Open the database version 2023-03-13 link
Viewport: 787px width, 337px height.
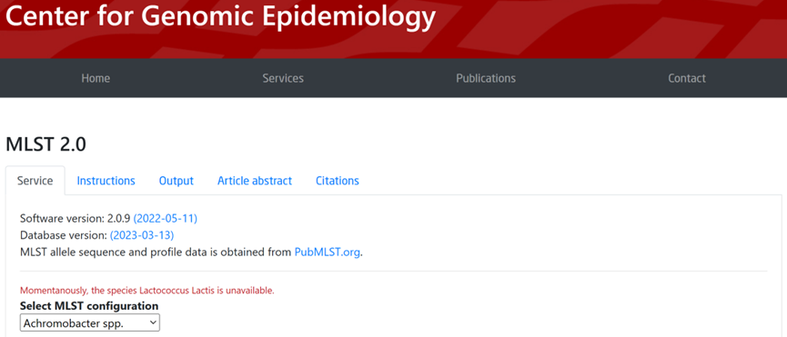click(142, 235)
